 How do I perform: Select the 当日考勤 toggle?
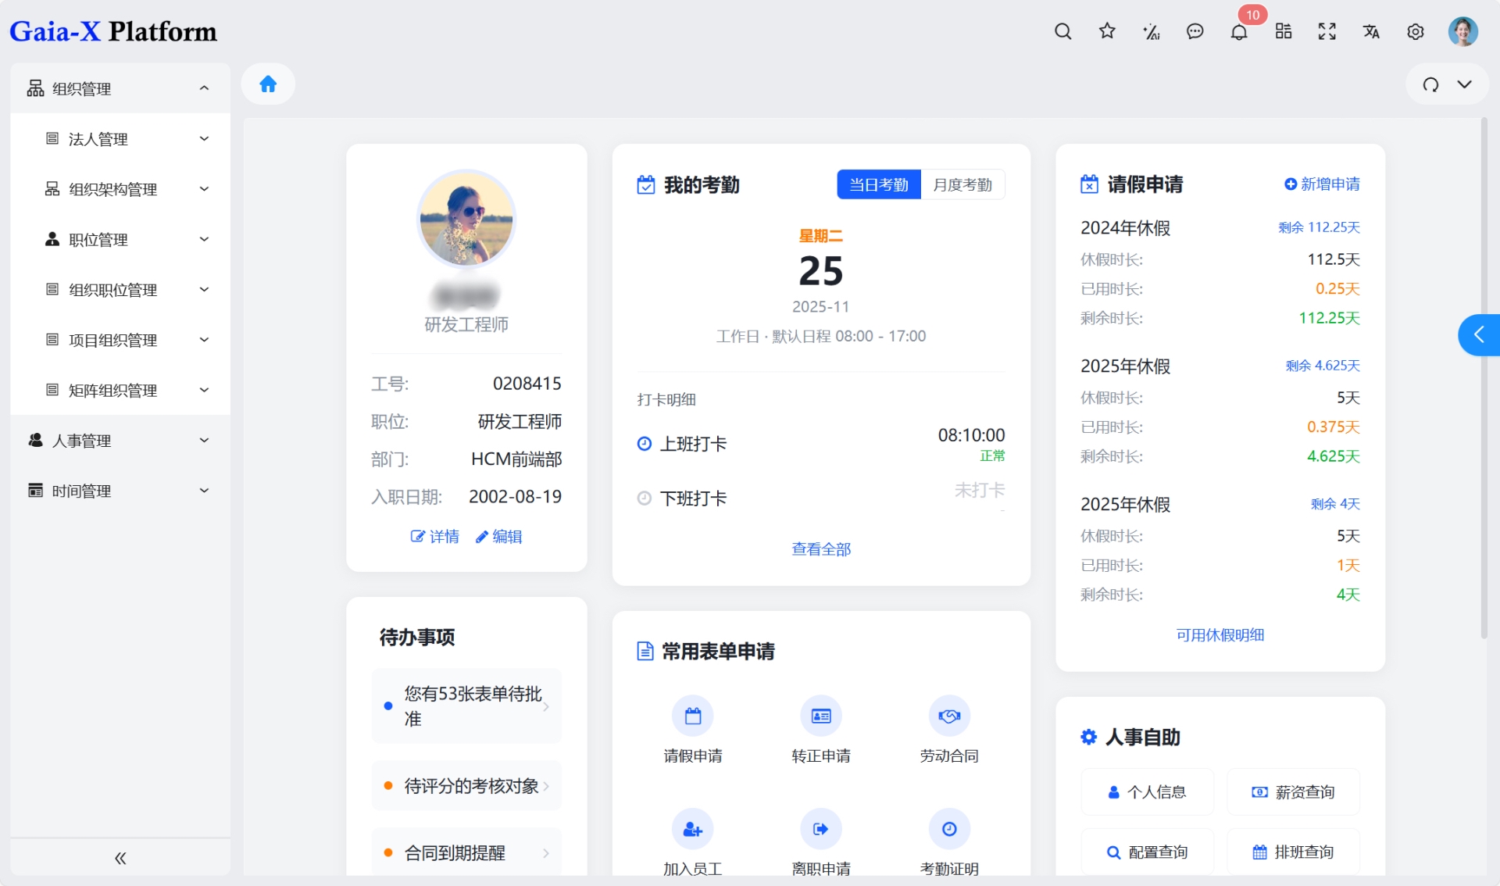[879, 184]
